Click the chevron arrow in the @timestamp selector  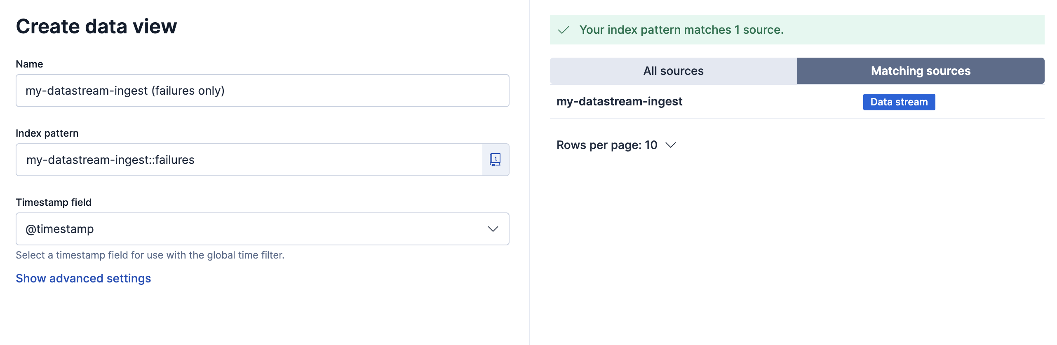click(x=493, y=229)
